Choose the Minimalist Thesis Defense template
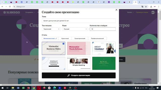161x90 pixels. pyautogui.click(x=79, y=48)
